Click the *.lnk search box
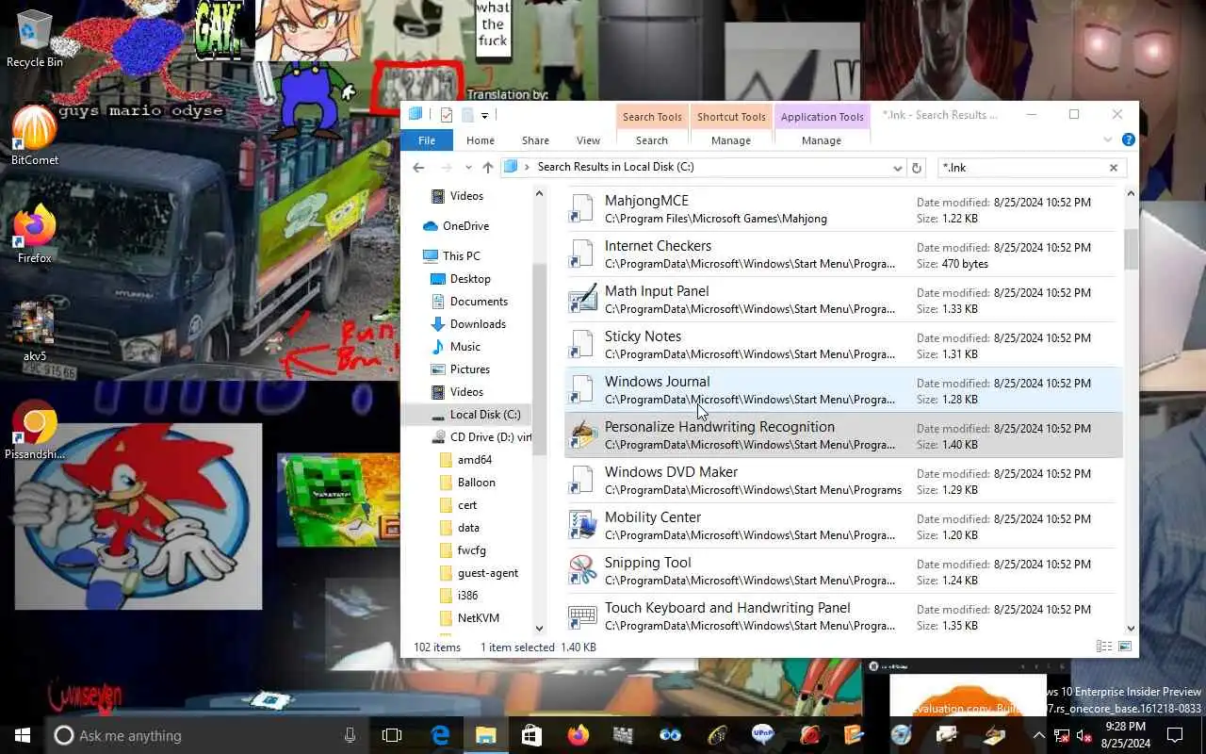The image size is (1206, 754). tap(1021, 168)
